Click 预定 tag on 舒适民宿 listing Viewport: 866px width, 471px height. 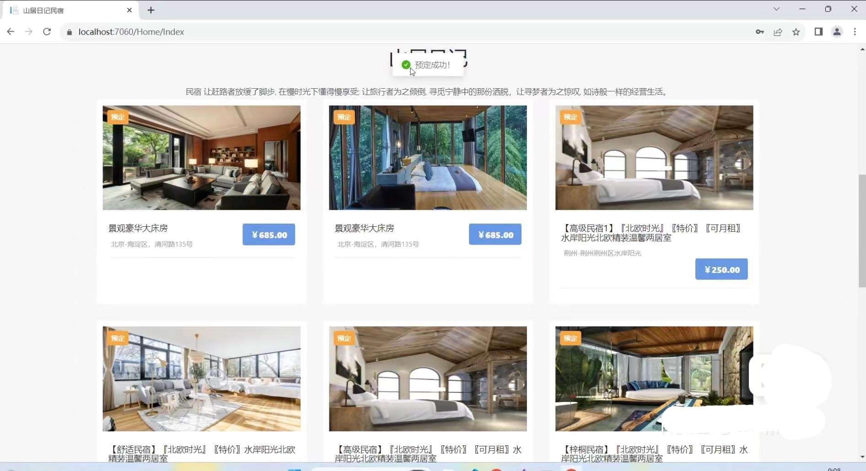point(118,338)
